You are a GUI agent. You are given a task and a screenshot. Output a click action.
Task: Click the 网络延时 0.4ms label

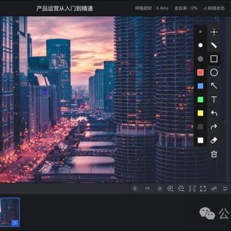click(152, 8)
